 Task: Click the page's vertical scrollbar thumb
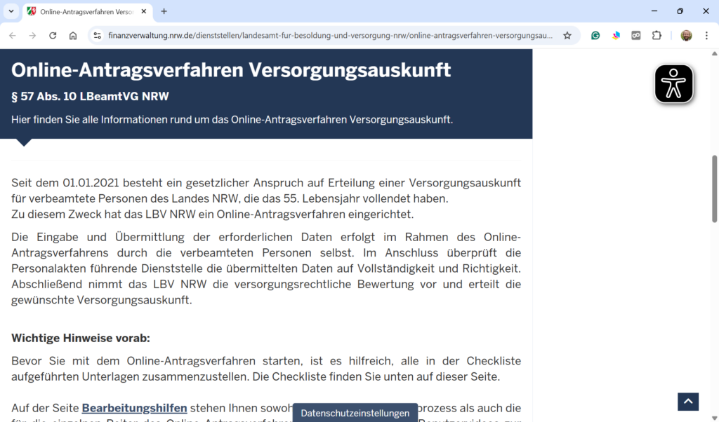click(x=715, y=189)
